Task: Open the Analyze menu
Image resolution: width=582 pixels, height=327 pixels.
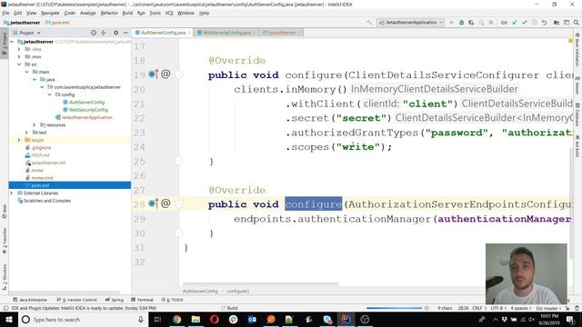Action: tap(87, 13)
